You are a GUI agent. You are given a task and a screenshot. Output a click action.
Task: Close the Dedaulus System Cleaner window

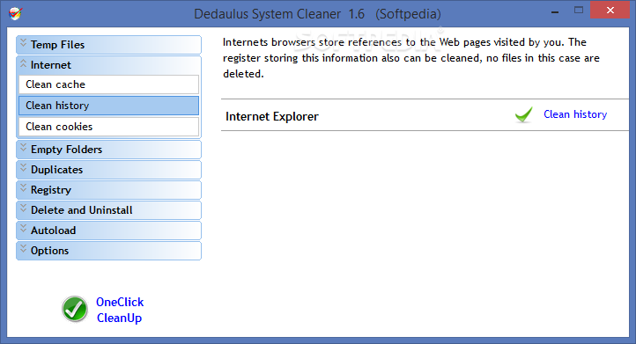[610, 11]
